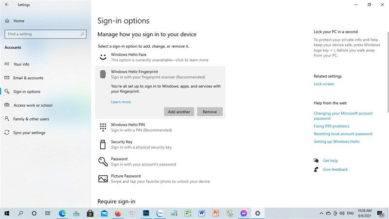This screenshot has height=219, width=389.
Task: Click the Password key icon
Action: point(103,162)
